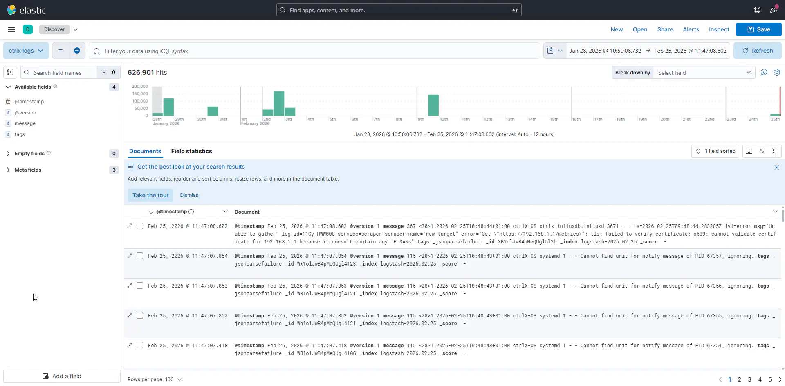Viewport: 785px width, 386px height.
Task: Select the first document row checkbox
Action: point(140,226)
